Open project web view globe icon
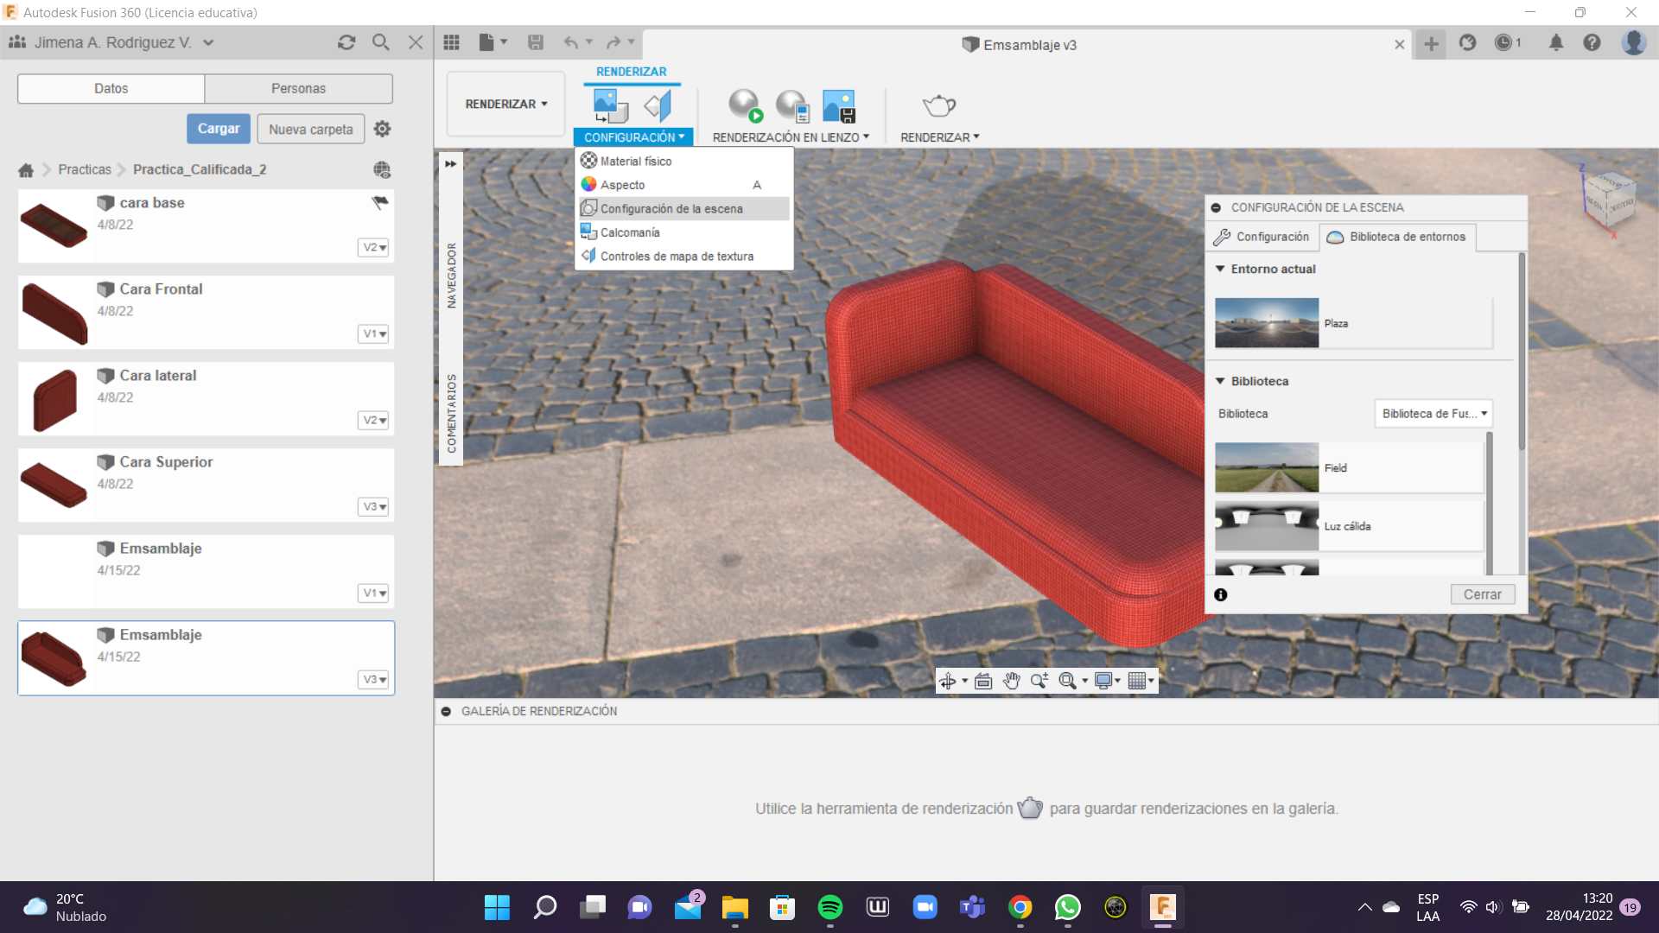 [x=382, y=170]
